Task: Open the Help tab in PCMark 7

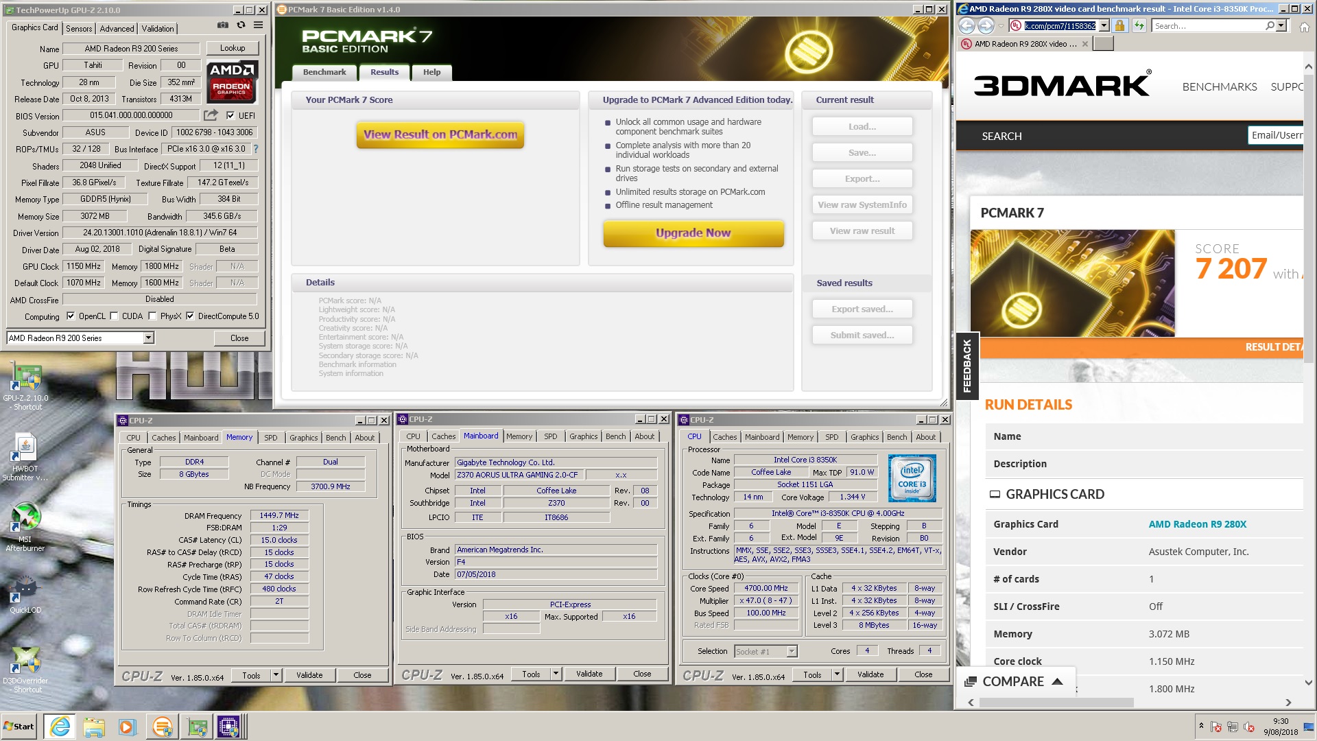Action: 431,72
